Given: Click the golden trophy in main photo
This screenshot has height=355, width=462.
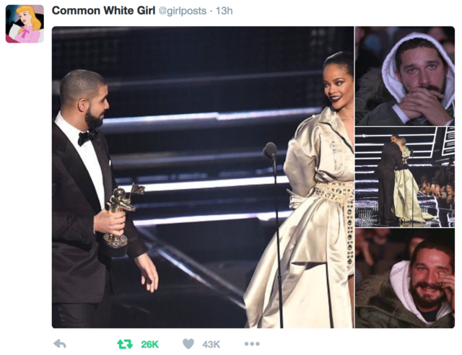Looking at the screenshot, I should coord(122,216).
